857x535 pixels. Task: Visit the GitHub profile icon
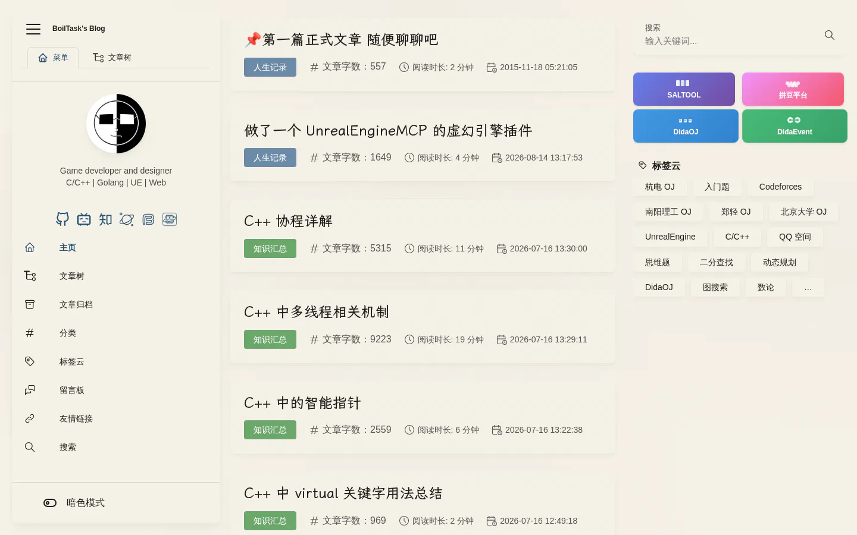click(x=62, y=219)
